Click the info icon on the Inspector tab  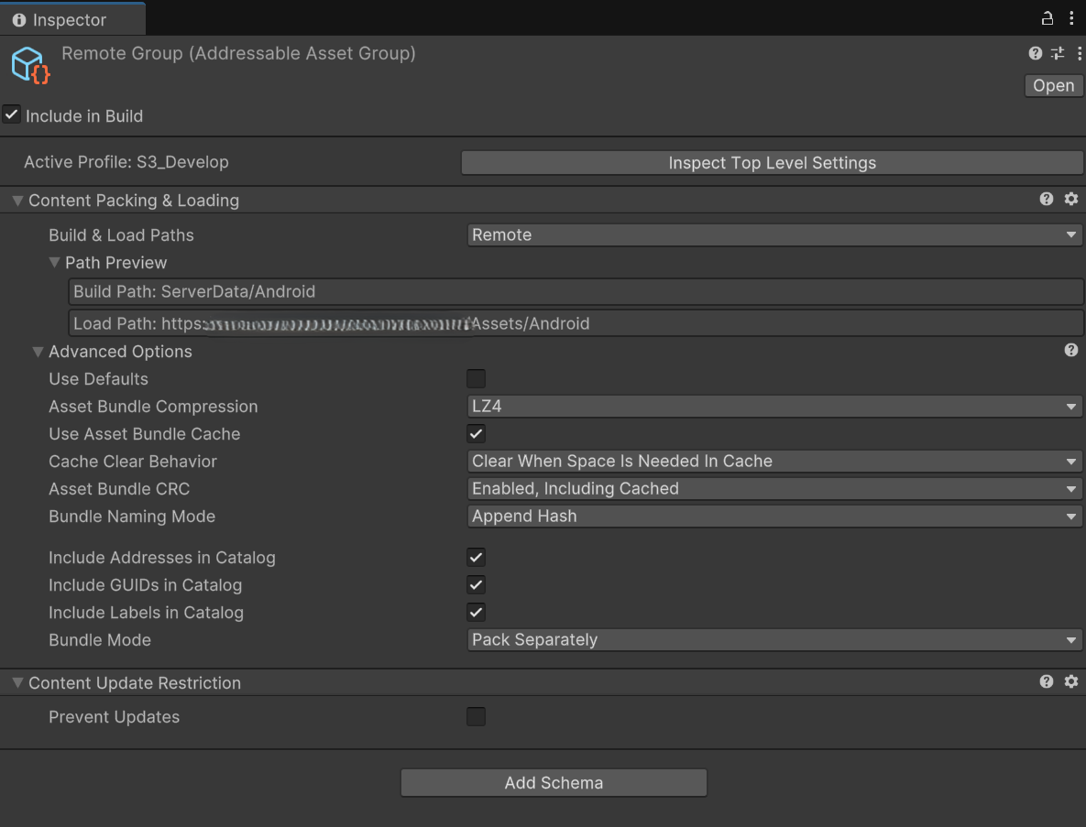coord(18,20)
